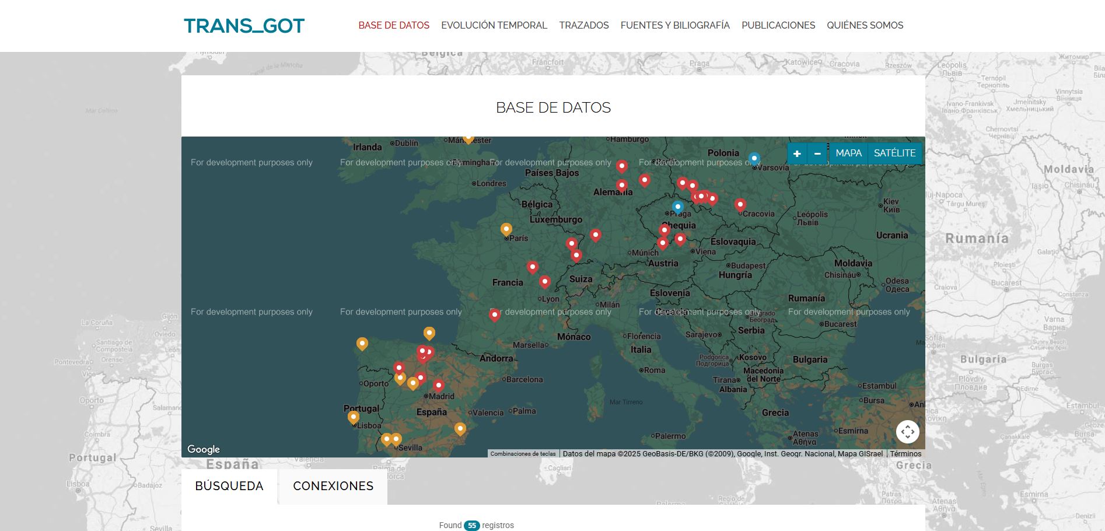Screen dimensions: 1105x531
Task: Click the zoom in plus button on map
Action: 797,153
